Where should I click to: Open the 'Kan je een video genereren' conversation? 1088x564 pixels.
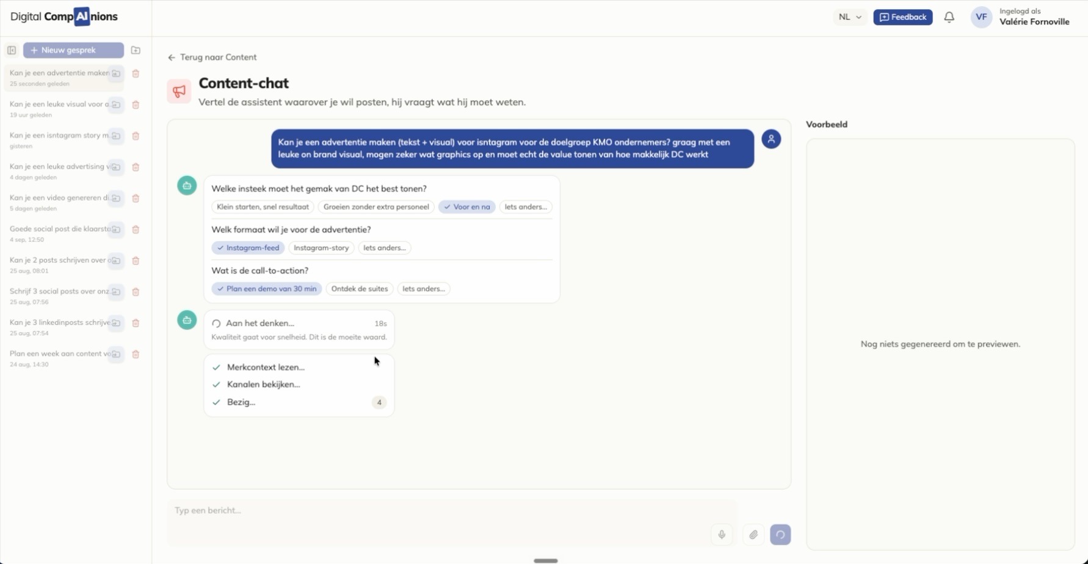pyautogui.click(x=59, y=202)
